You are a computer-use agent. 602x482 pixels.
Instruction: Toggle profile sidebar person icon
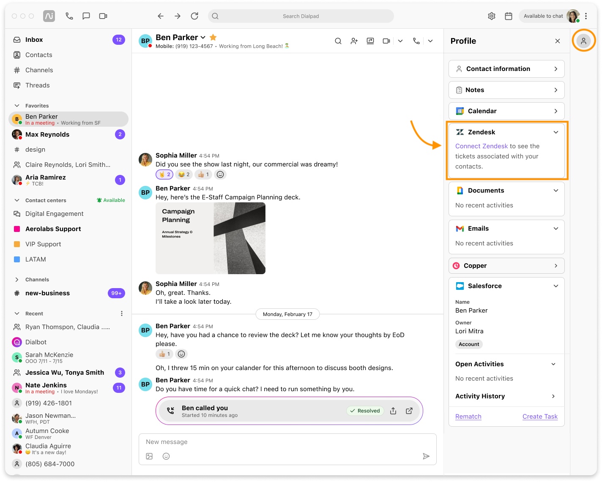click(x=583, y=41)
